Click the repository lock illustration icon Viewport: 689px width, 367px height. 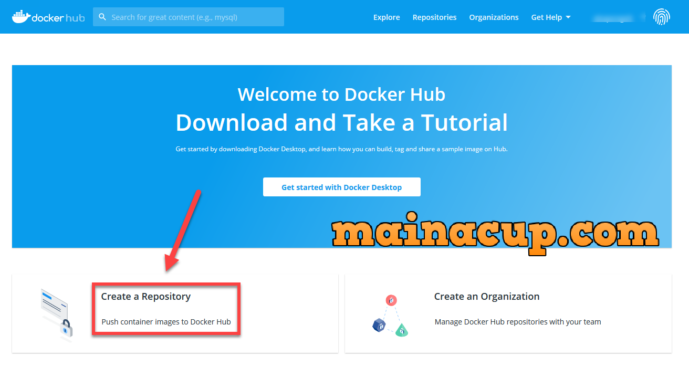pos(57,314)
